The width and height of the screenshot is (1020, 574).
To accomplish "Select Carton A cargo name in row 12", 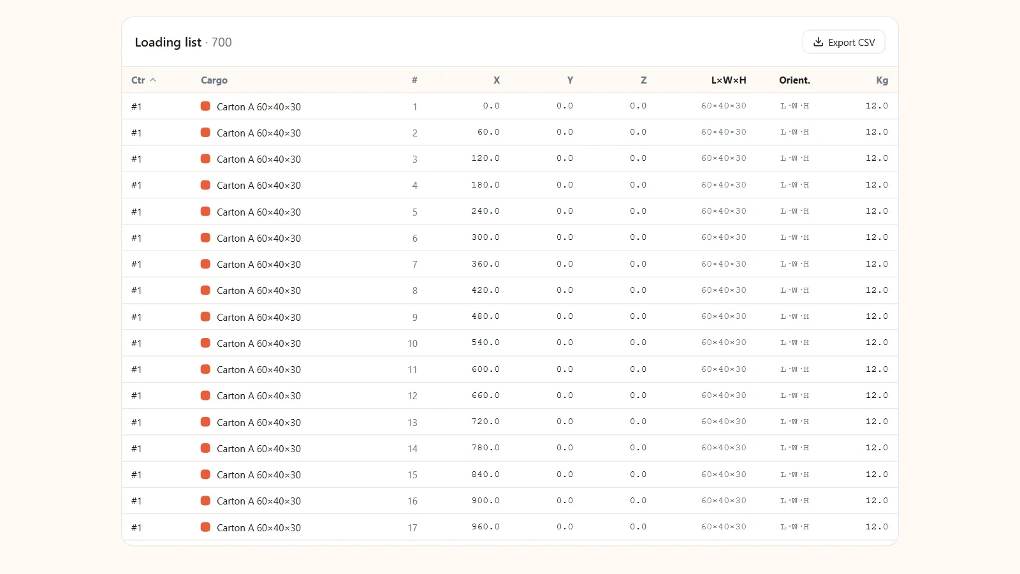I will pyautogui.click(x=259, y=395).
